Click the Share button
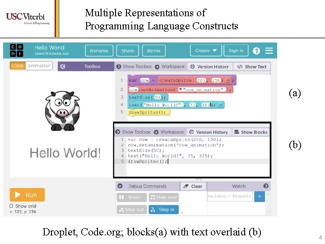 (x=127, y=51)
